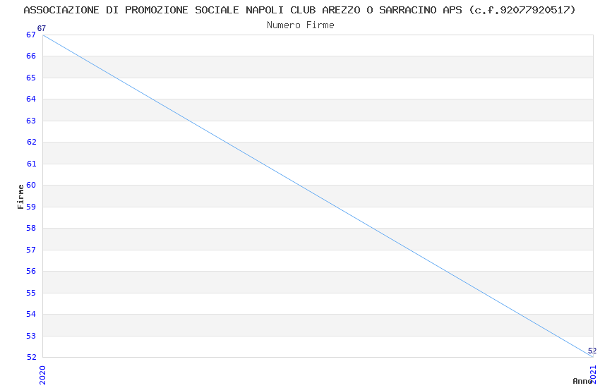Click the y-axis tick label 64

pyautogui.click(x=31, y=99)
